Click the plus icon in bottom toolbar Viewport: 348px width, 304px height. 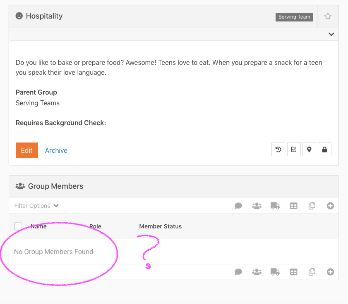330,272
